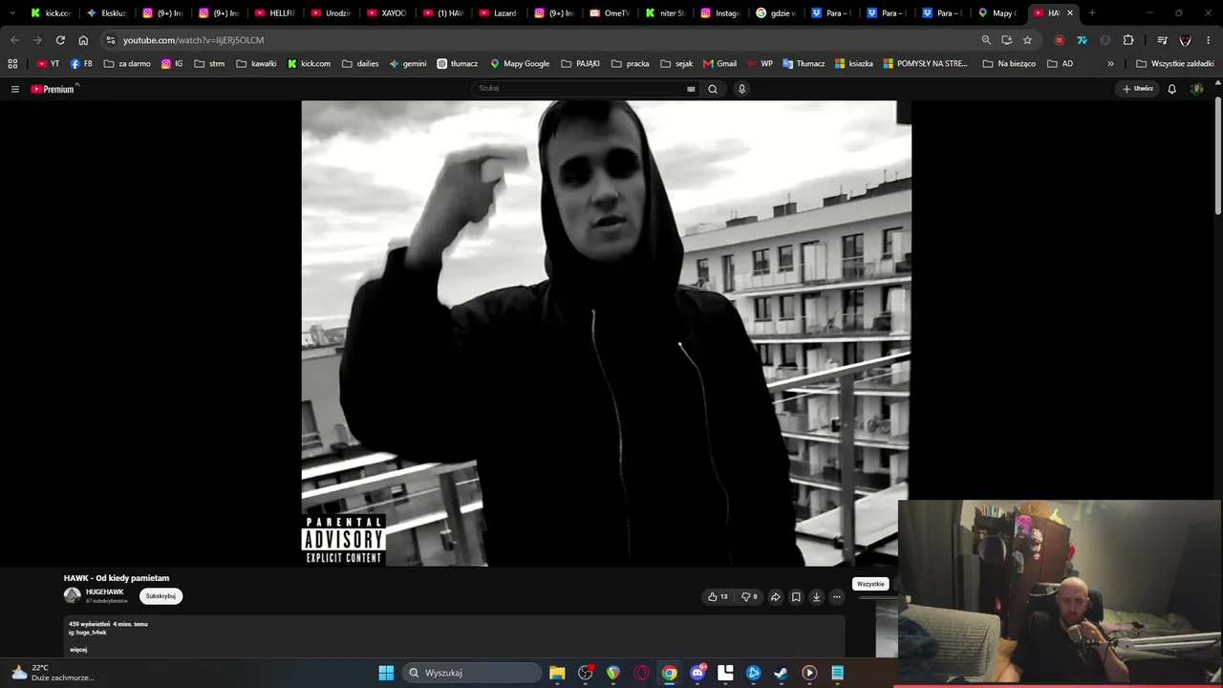Screen dimensions: 1223x688
Task: Open more actions three-dot menu under video
Action: click(x=837, y=597)
